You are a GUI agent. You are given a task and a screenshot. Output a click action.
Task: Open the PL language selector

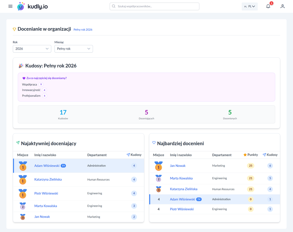(x=250, y=6)
